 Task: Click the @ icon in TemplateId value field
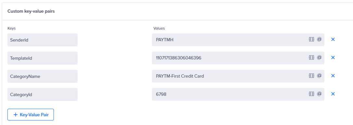point(319,57)
